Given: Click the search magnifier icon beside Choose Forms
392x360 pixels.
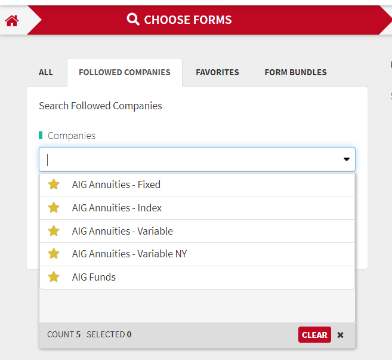Looking at the screenshot, I should pos(132,19).
